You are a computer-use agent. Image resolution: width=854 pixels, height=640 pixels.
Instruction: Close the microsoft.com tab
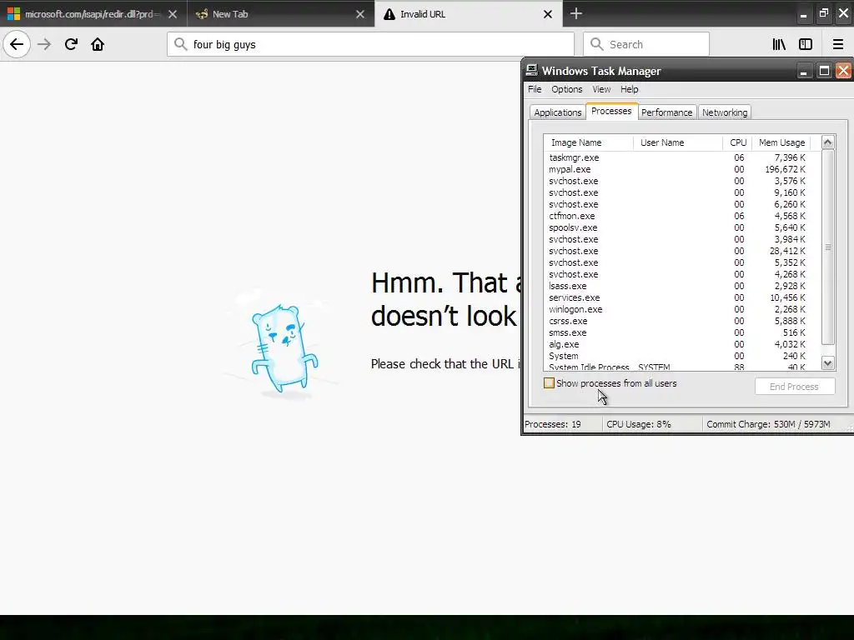click(173, 14)
